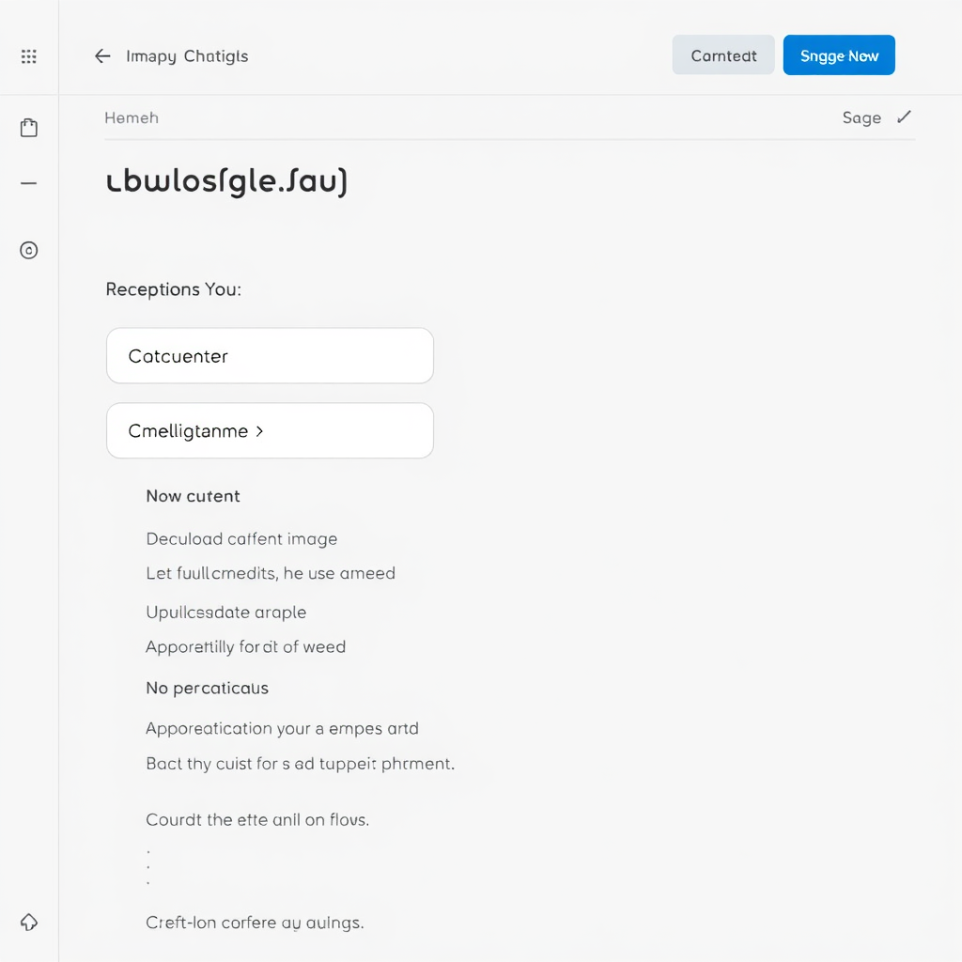Image resolution: width=962 pixels, height=962 pixels.
Task: Select the clipboard icon in the sidebar
Action: tap(29, 128)
